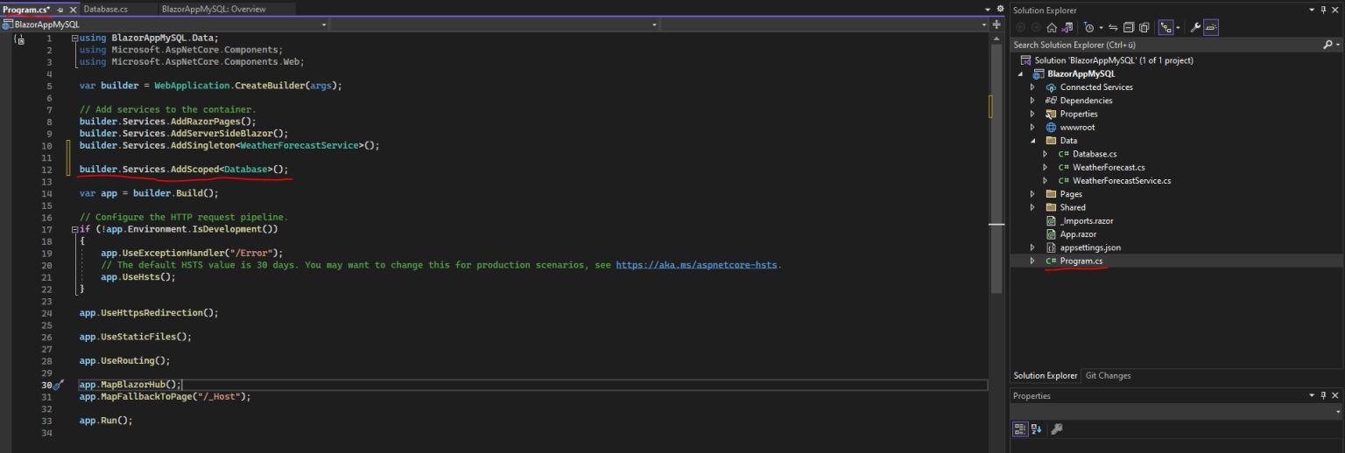Toggle Show All Files in Solution Explorer
Viewport: 1345px width, 453px height.
coord(1144,27)
